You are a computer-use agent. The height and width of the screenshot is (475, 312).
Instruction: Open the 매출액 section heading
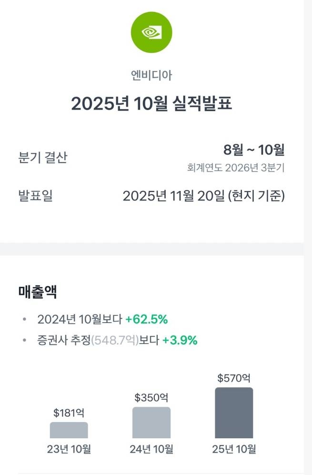coord(38,292)
